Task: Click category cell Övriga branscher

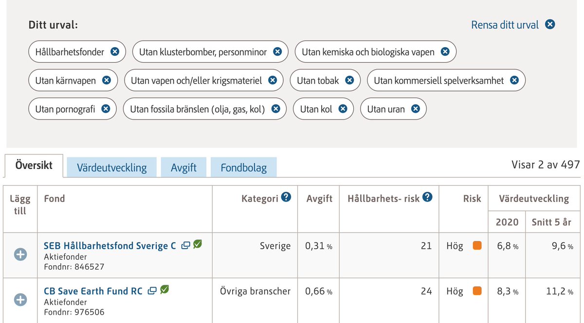Action: tap(255, 291)
